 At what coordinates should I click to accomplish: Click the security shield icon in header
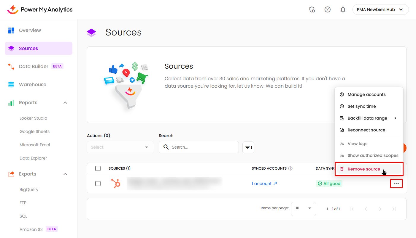click(312, 9)
